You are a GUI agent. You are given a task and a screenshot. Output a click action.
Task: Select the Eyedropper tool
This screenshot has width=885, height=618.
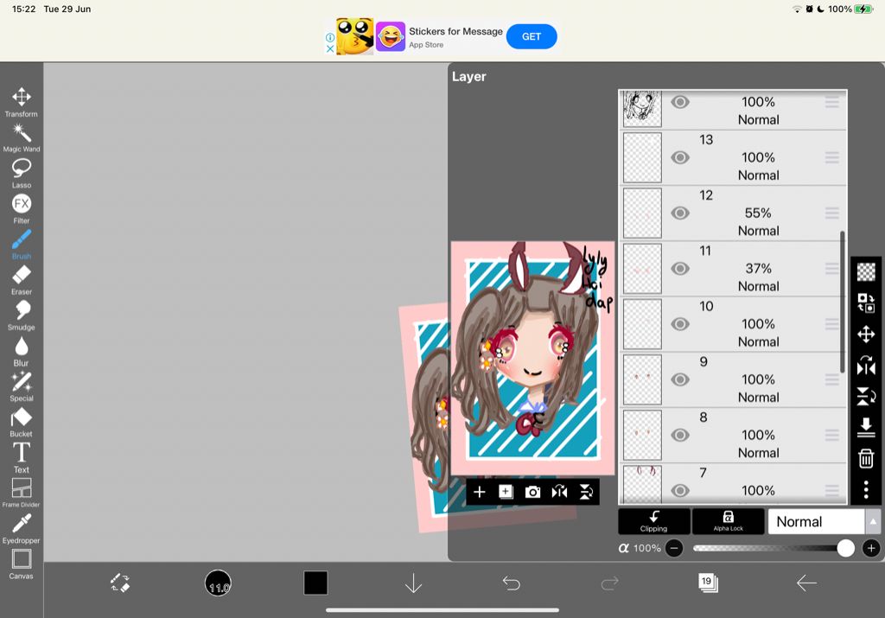pyautogui.click(x=22, y=529)
